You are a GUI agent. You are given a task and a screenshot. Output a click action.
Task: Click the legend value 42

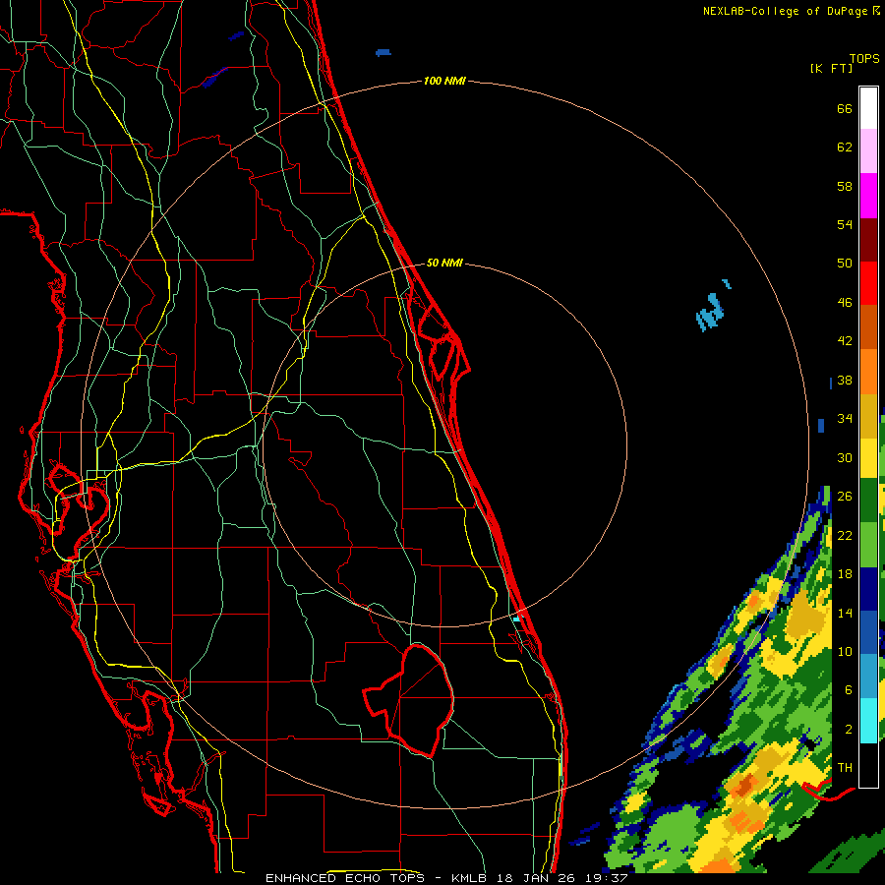click(x=845, y=341)
